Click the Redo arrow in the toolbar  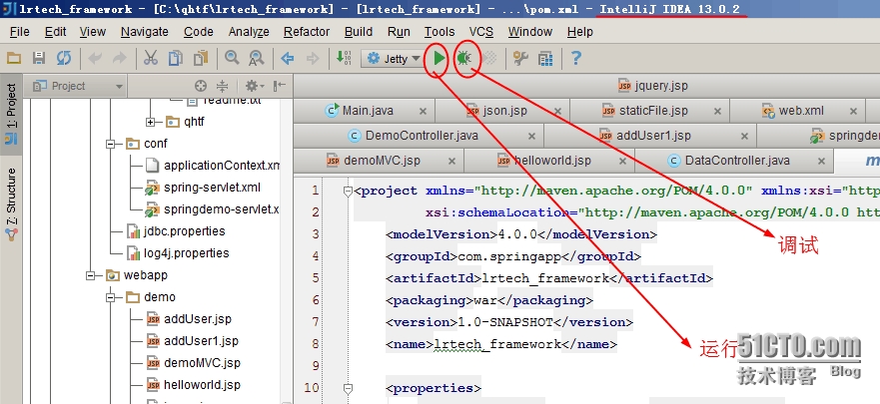pyautogui.click(x=120, y=58)
